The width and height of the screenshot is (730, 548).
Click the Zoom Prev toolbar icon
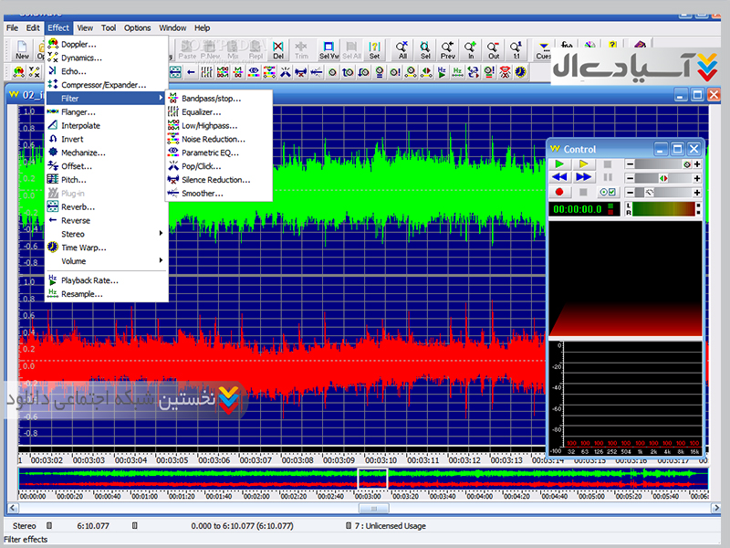448,49
